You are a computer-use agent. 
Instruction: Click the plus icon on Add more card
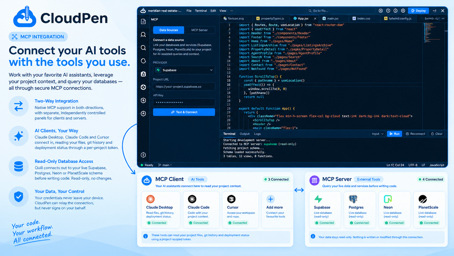click(x=271, y=199)
